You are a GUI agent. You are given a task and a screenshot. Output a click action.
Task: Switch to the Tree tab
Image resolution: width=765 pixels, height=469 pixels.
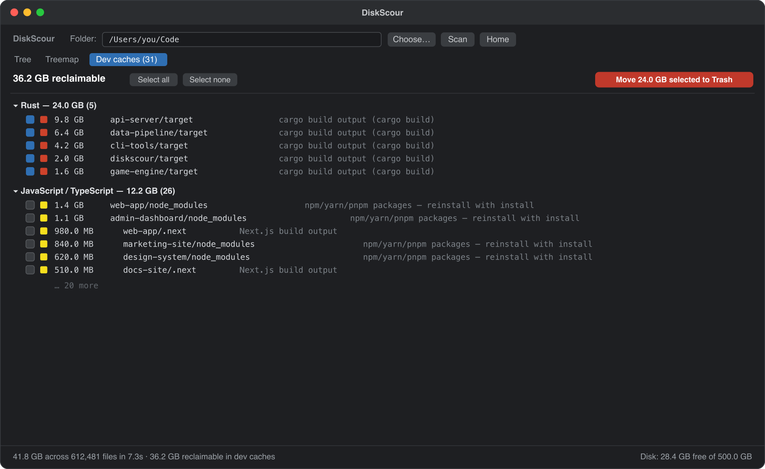(23, 60)
